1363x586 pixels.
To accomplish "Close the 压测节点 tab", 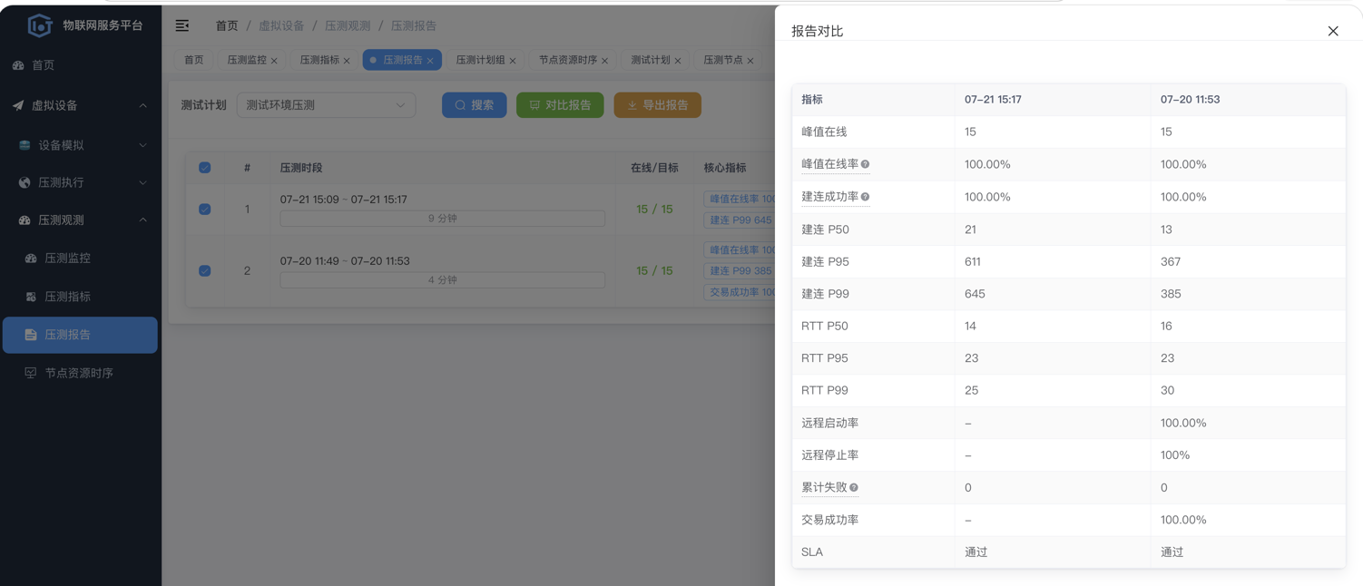I will pos(750,61).
